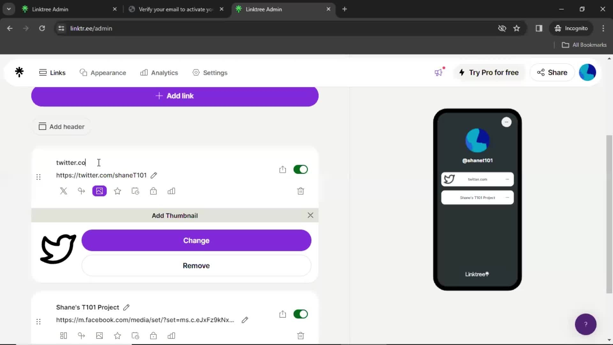Screen dimensions: 613x345
Task: Open tab search dropdown arrow
Action: [9, 9]
